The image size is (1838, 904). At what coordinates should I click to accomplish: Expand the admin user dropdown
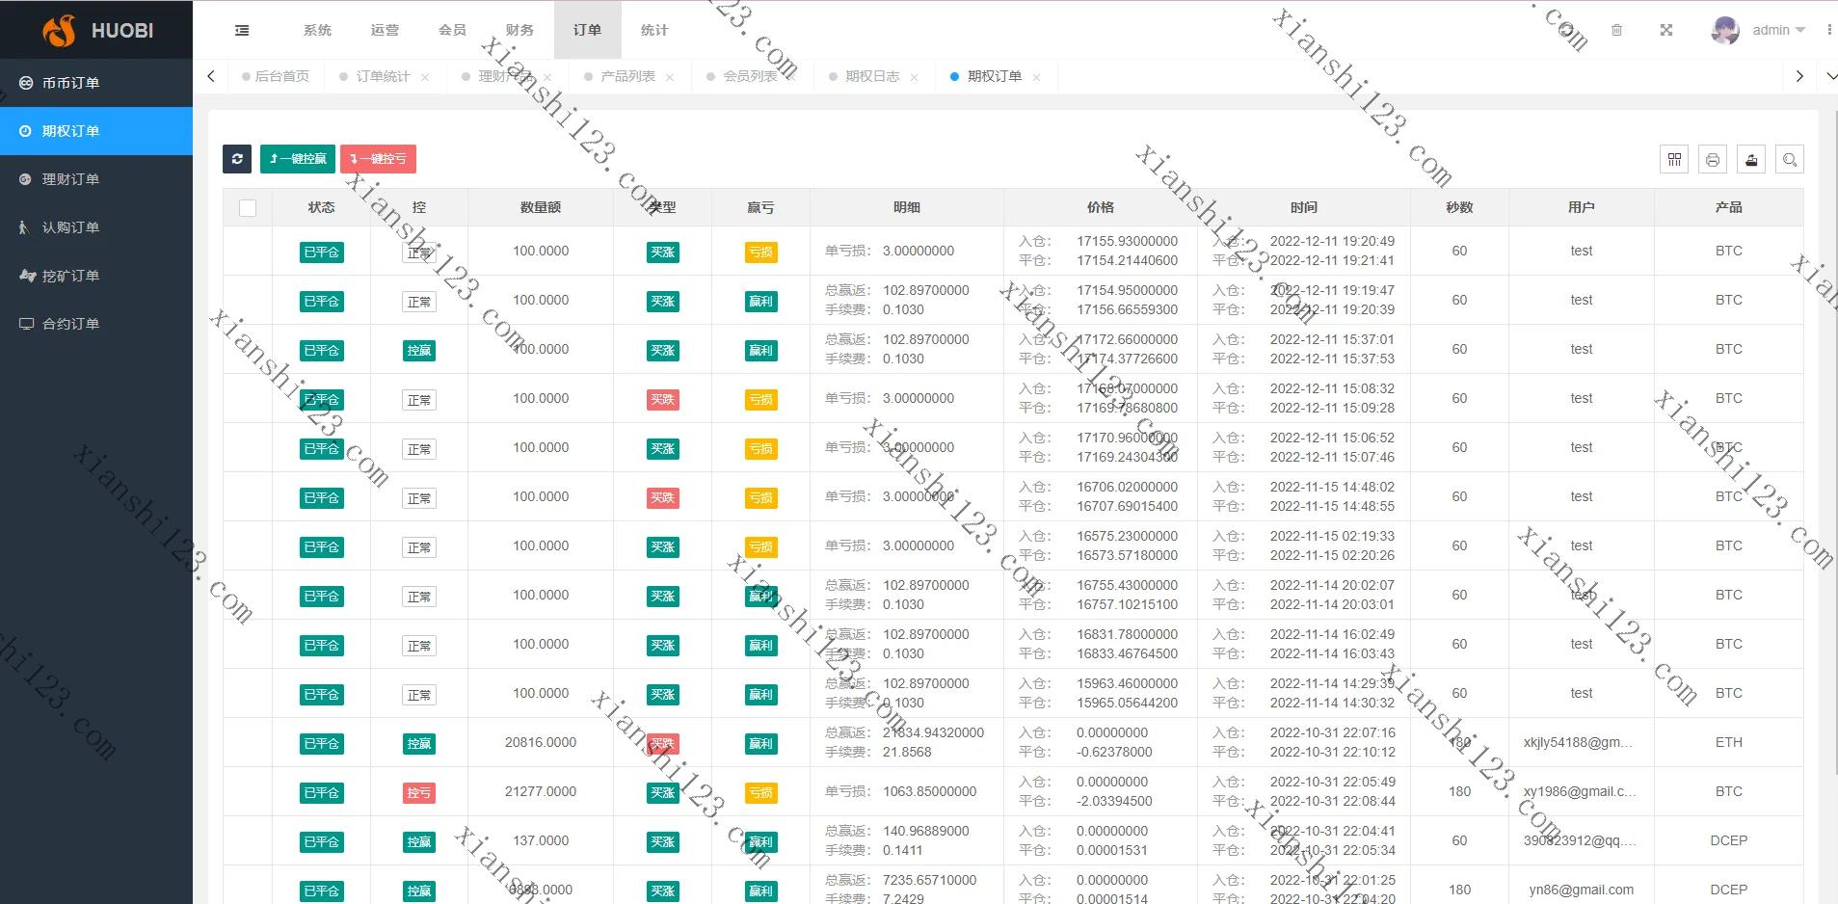click(1778, 31)
